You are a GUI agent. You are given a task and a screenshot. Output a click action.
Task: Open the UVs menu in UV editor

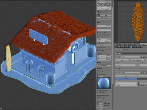coord(134,44)
